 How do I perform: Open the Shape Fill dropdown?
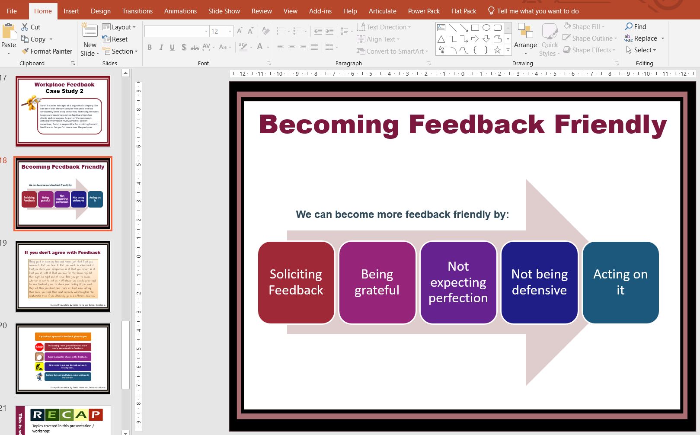pyautogui.click(x=585, y=26)
